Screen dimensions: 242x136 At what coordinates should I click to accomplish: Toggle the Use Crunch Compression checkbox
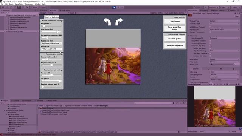point(211,82)
